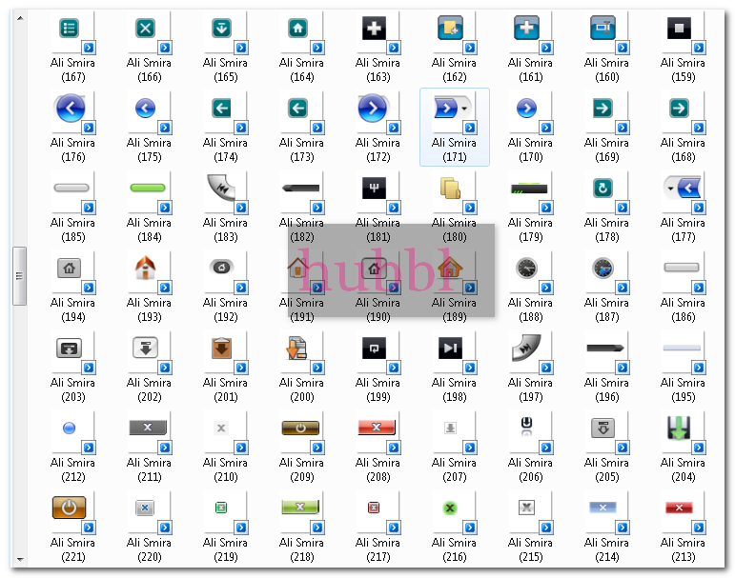Select the Ali Smira (206) mouse icon
Viewport: 735px width, 578px height.
click(527, 427)
